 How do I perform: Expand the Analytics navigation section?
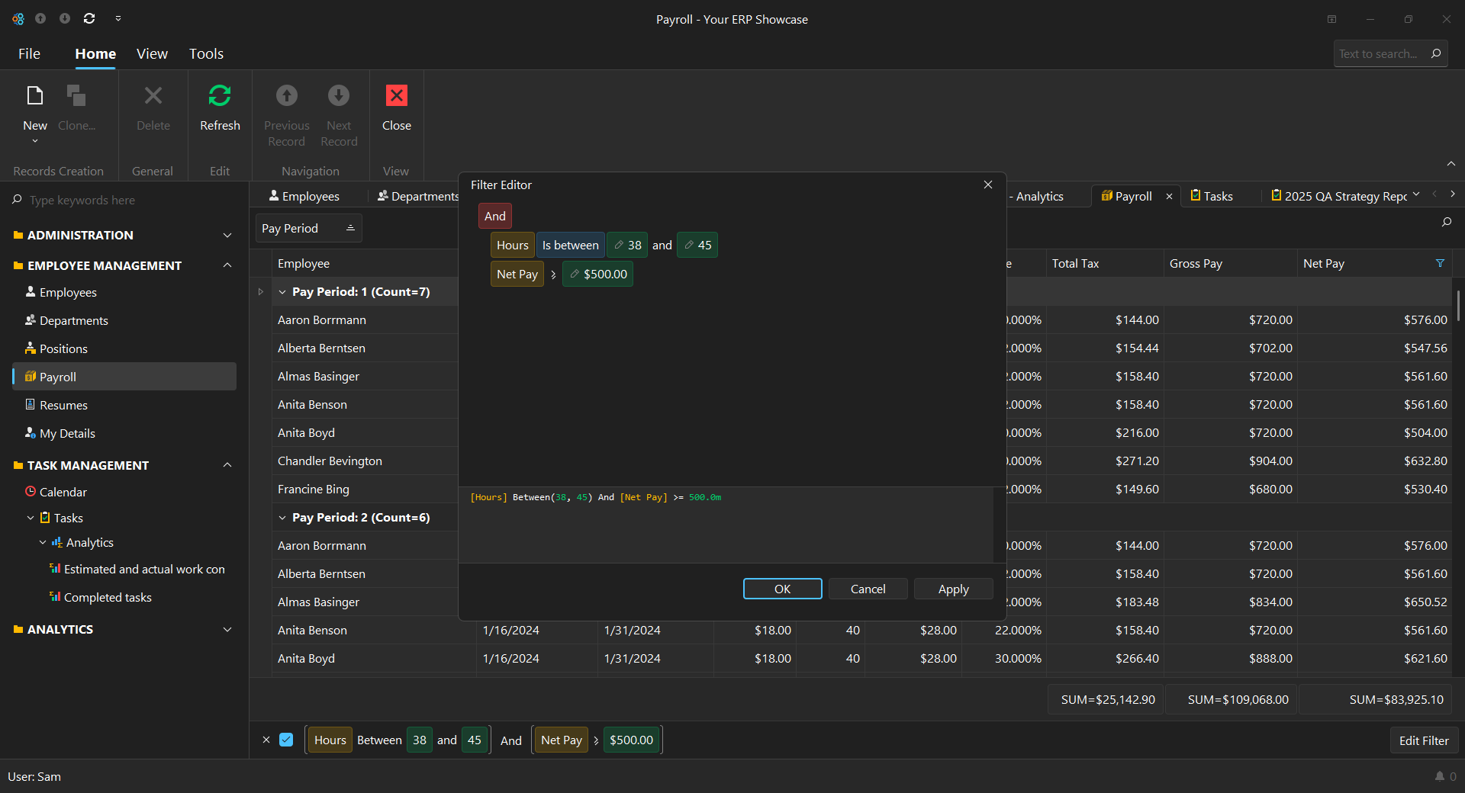[x=227, y=630]
